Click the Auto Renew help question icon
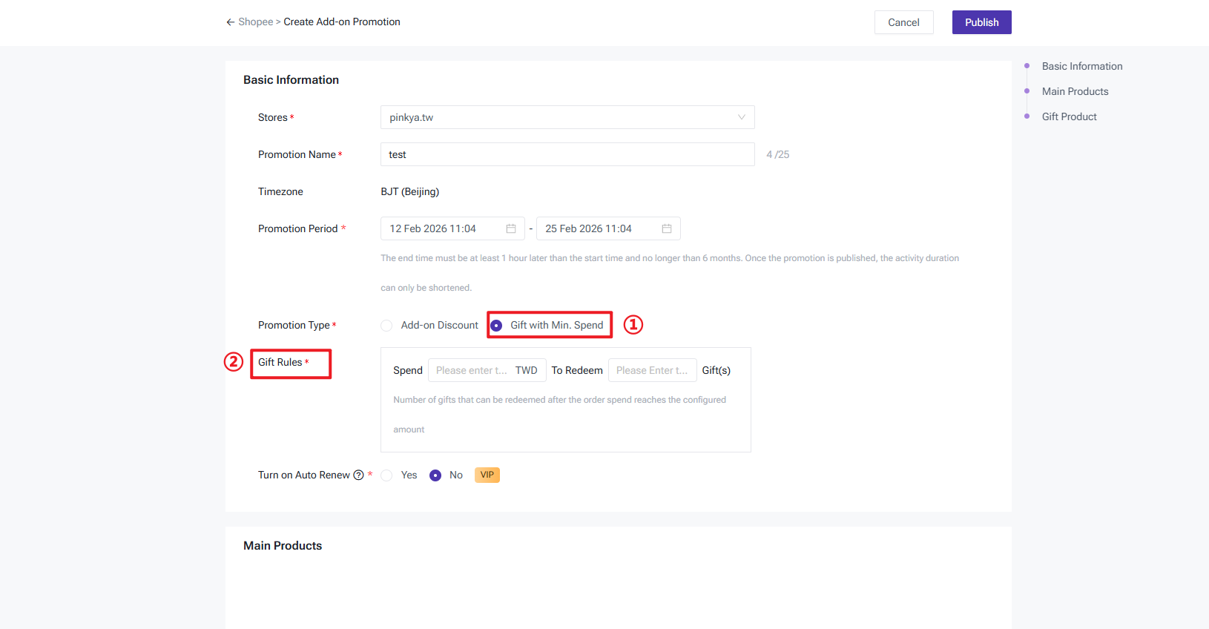The height and width of the screenshot is (629, 1209). 359,475
